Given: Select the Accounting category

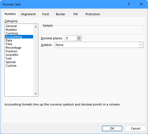Looking at the screenshot, I should [19, 37].
